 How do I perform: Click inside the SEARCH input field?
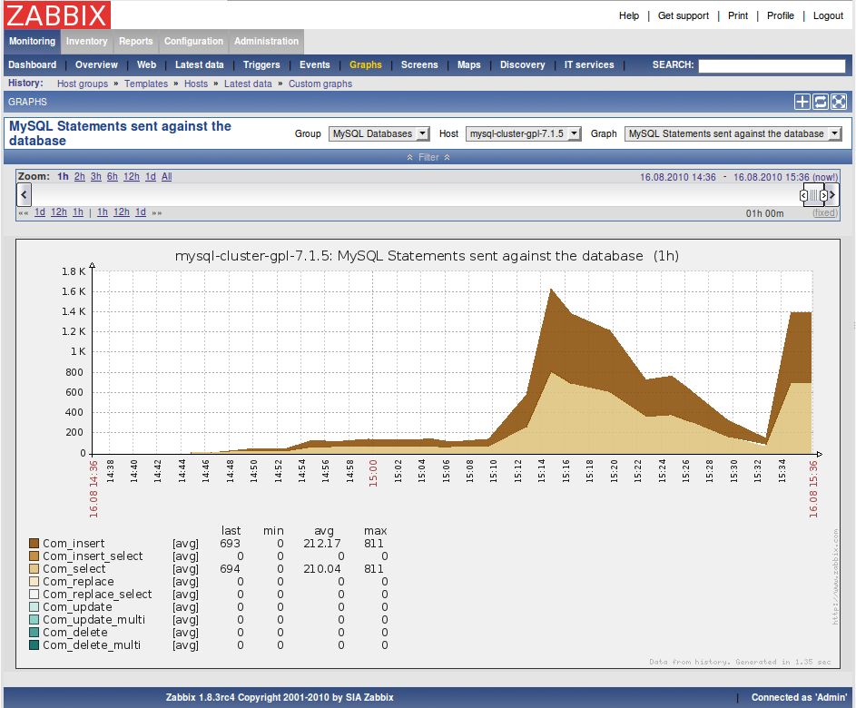point(772,65)
